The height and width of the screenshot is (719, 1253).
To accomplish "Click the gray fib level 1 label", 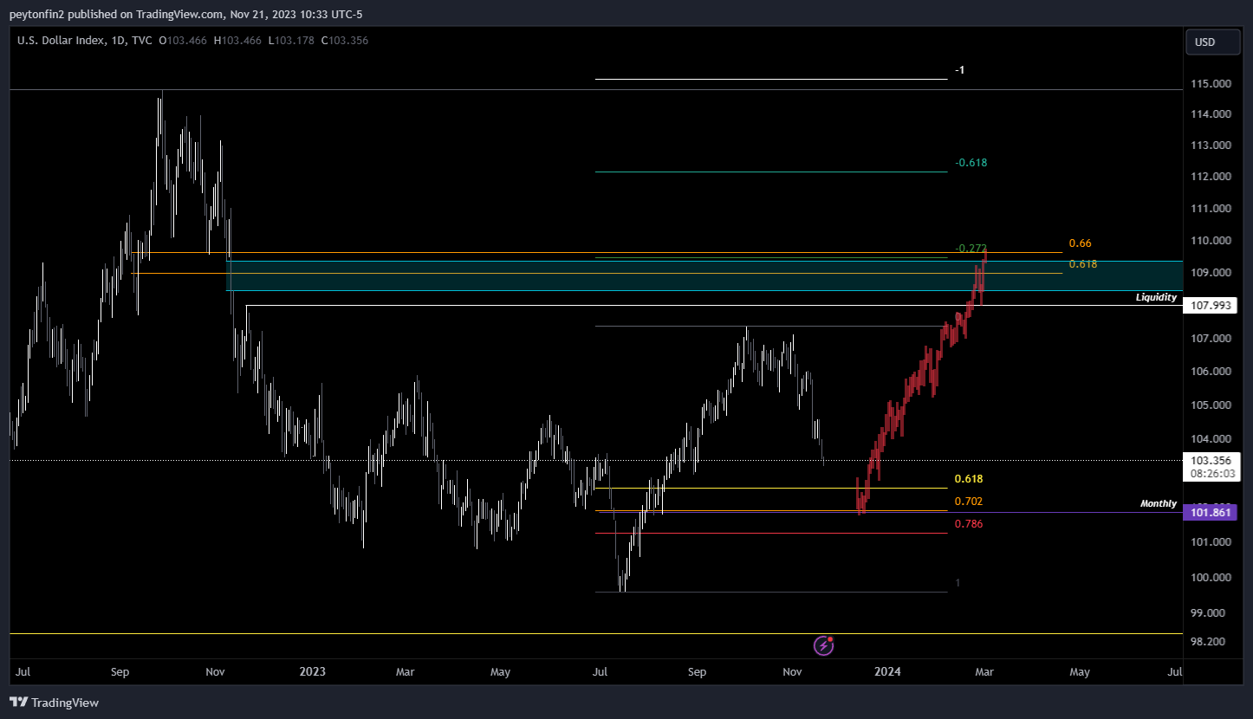I will click(958, 583).
